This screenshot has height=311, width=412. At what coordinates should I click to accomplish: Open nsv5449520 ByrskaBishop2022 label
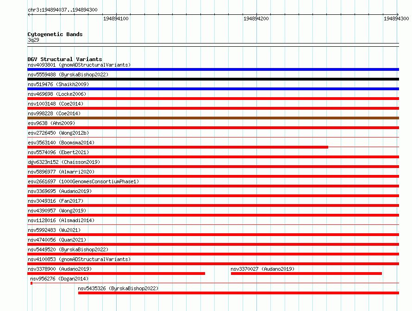(68, 249)
